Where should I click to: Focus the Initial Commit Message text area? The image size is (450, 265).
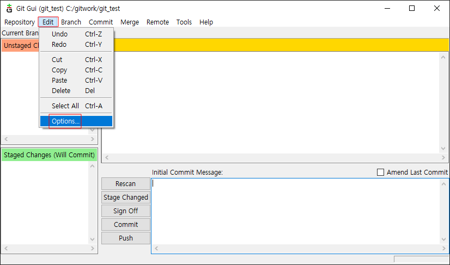pyautogui.click(x=296, y=212)
